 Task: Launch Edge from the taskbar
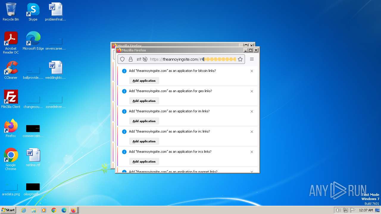(x=64, y=210)
